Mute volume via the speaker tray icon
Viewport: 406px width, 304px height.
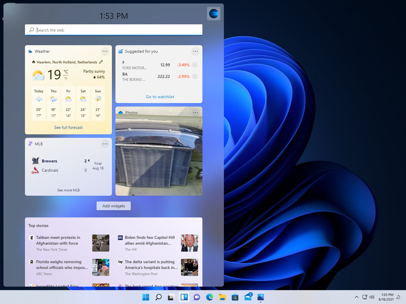pyautogui.click(x=372, y=297)
